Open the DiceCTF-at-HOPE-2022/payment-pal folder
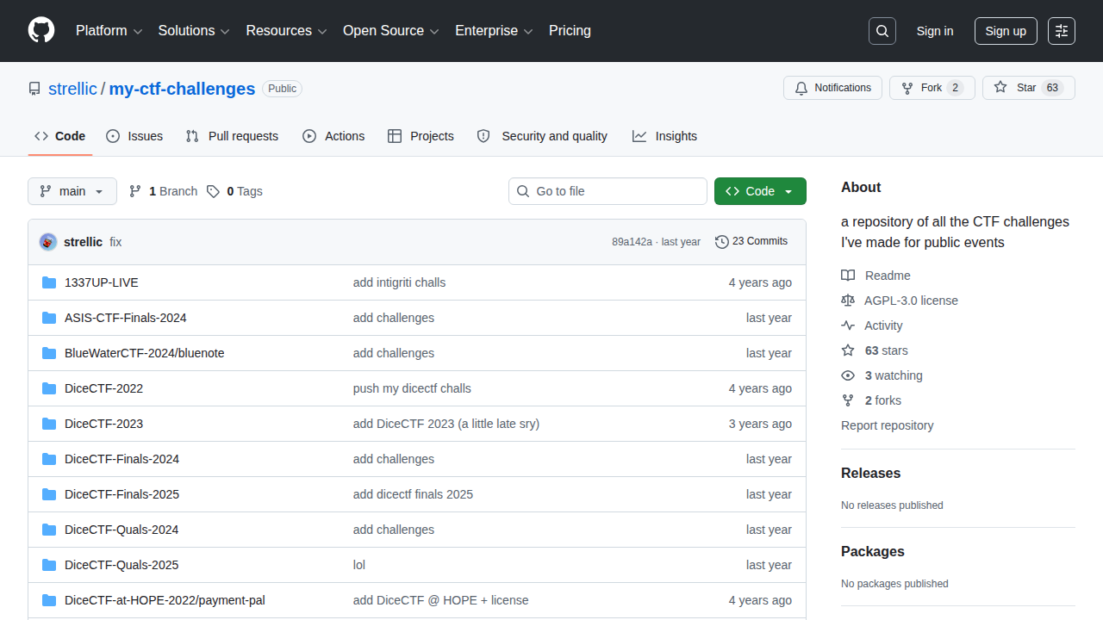 (x=165, y=600)
